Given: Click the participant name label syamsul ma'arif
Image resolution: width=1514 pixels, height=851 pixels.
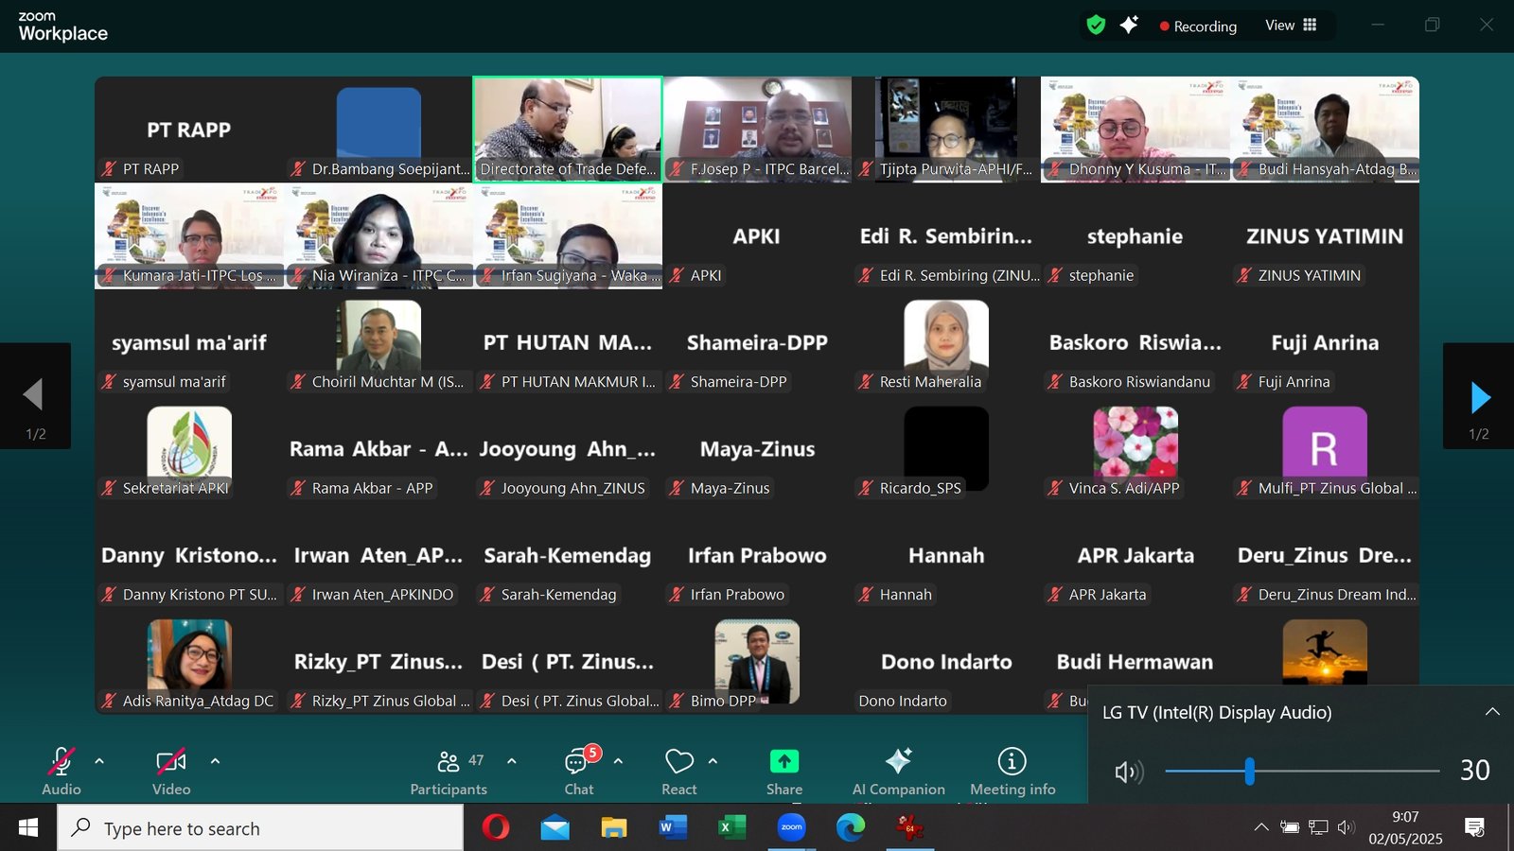Looking at the screenshot, I should click(x=174, y=382).
